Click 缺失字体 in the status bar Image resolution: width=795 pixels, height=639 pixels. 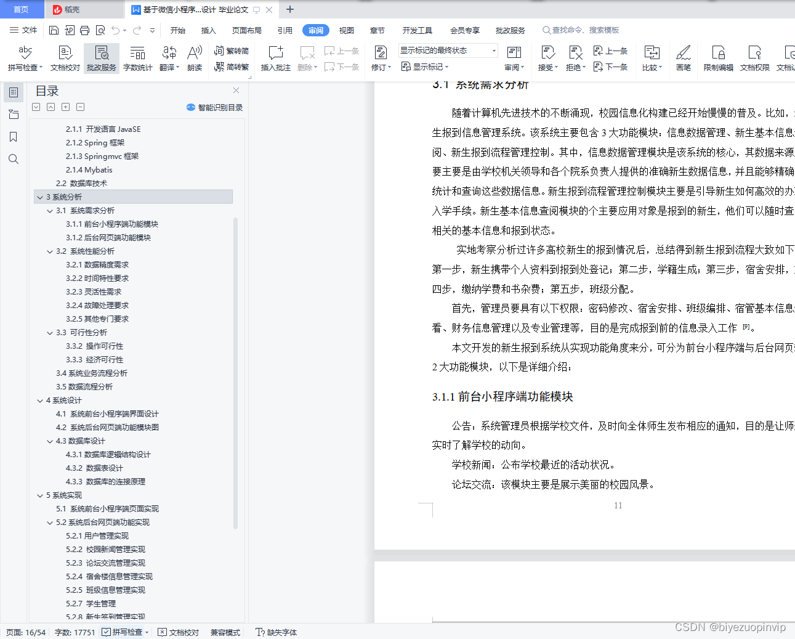pyautogui.click(x=276, y=632)
